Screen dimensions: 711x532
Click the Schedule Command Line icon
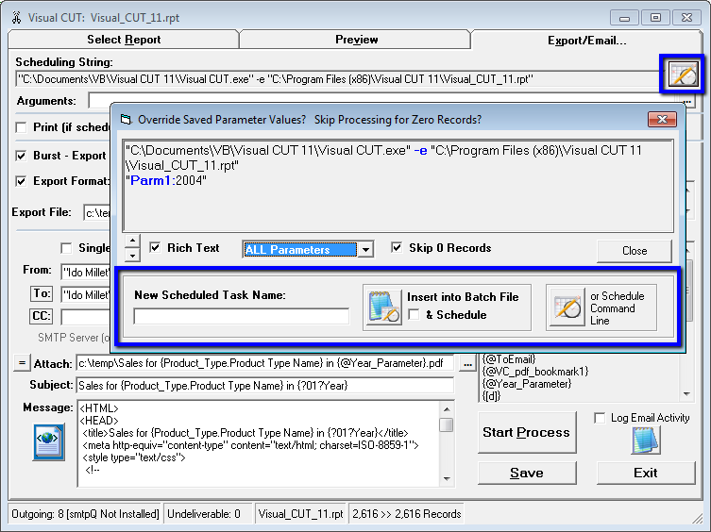click(x=567, y=308)
